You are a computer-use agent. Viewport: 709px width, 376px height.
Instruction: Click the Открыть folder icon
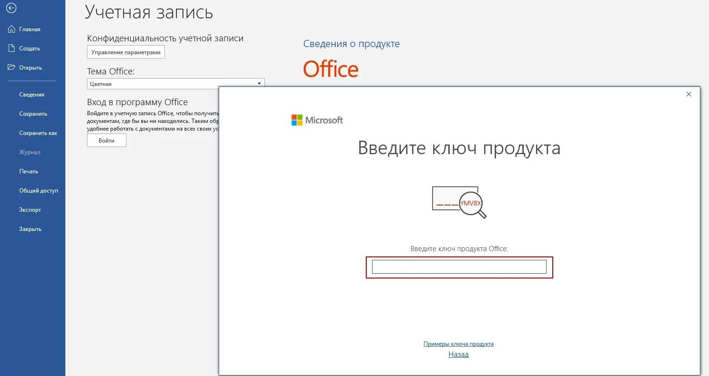click(12, 68)
